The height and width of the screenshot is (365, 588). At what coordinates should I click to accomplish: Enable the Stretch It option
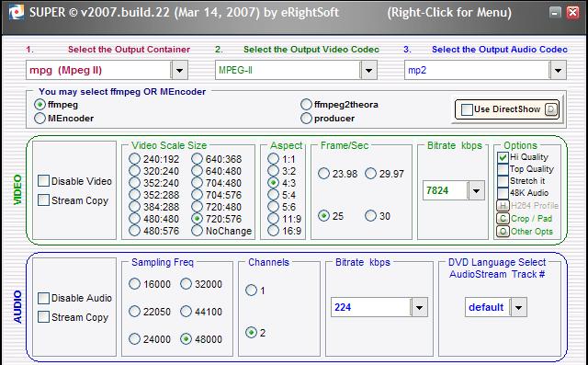(x=503, y=181)
